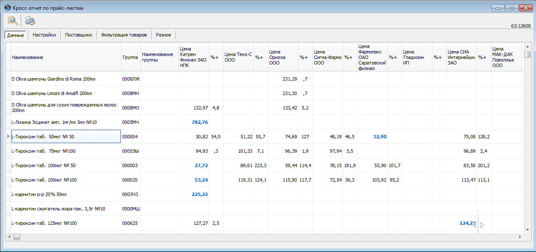Click the right arrow of horizontal scrollbar
This screenshot has width=536, height=252.
520,236
